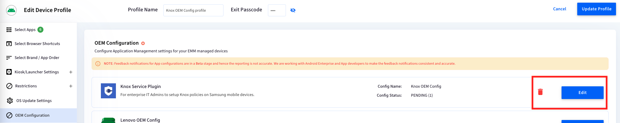Delete Knox config via red trash icon

(x=540, y=92)
